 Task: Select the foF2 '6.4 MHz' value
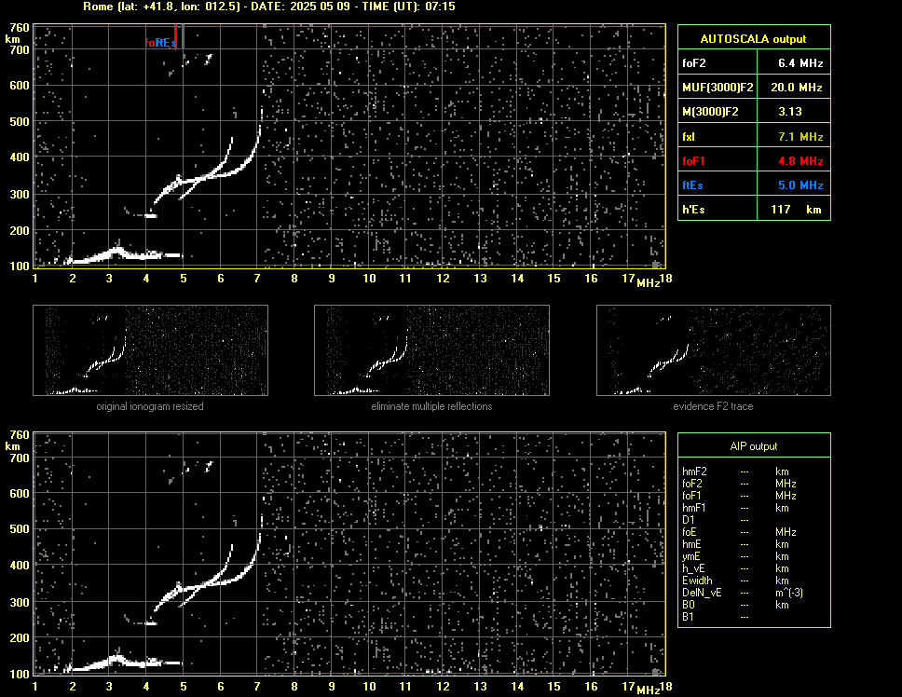(x=800, y=63)
